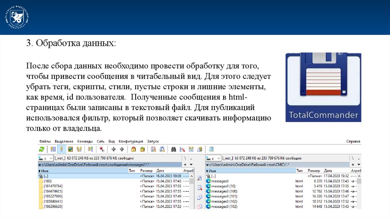This screenshot has width=390, height=218.
Task: Select the full details view icon
Action: (61, 149)
